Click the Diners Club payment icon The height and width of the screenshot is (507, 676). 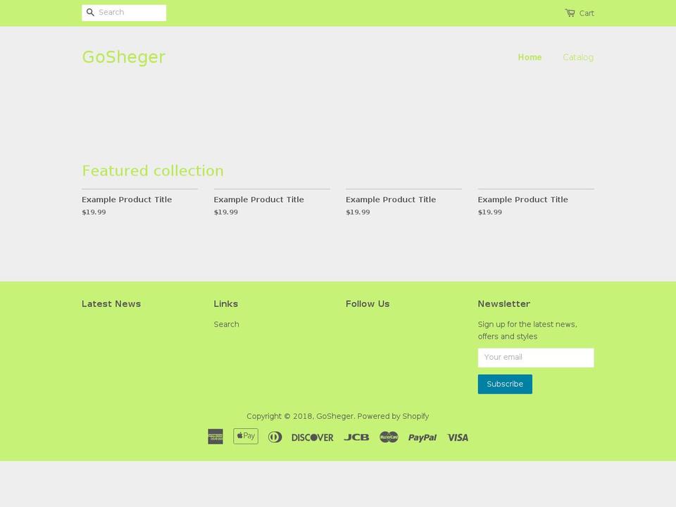pyautogui.click(x=275, y=437)
